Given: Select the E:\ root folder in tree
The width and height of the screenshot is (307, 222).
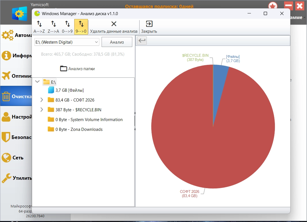Looking at the screenshot, I should pos(49,82).
